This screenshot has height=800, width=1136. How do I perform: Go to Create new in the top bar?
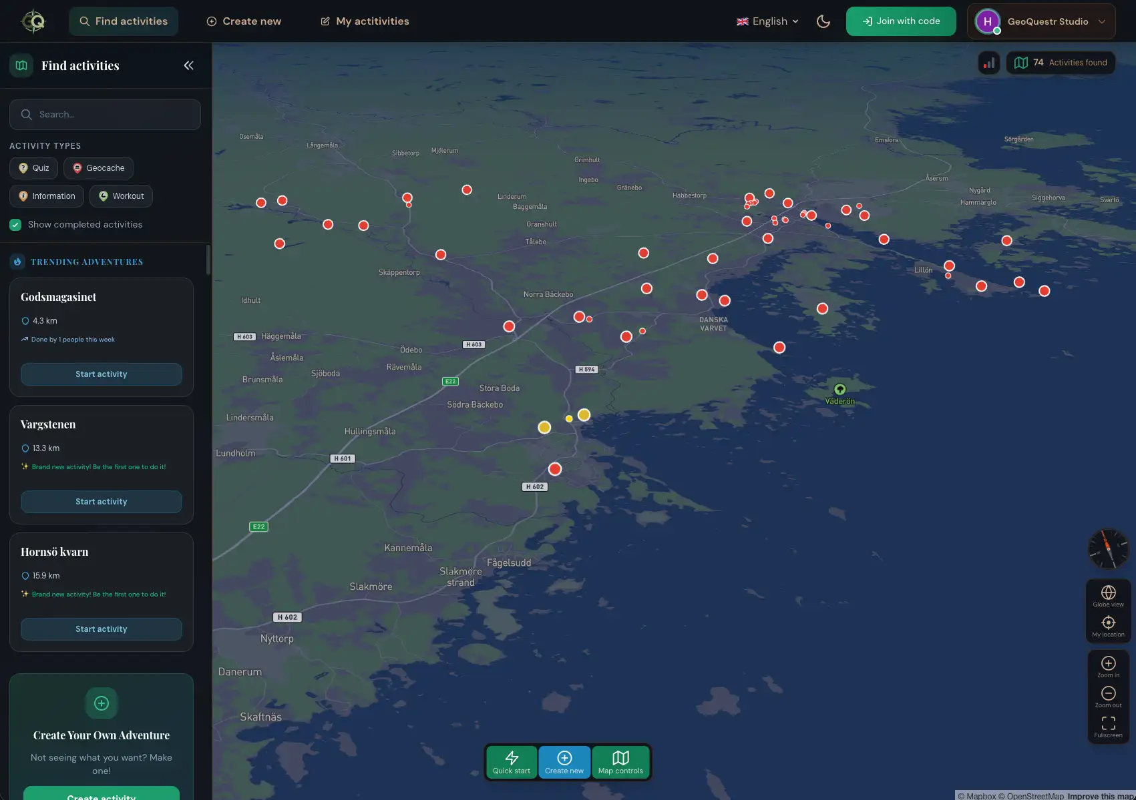[243, 21]
